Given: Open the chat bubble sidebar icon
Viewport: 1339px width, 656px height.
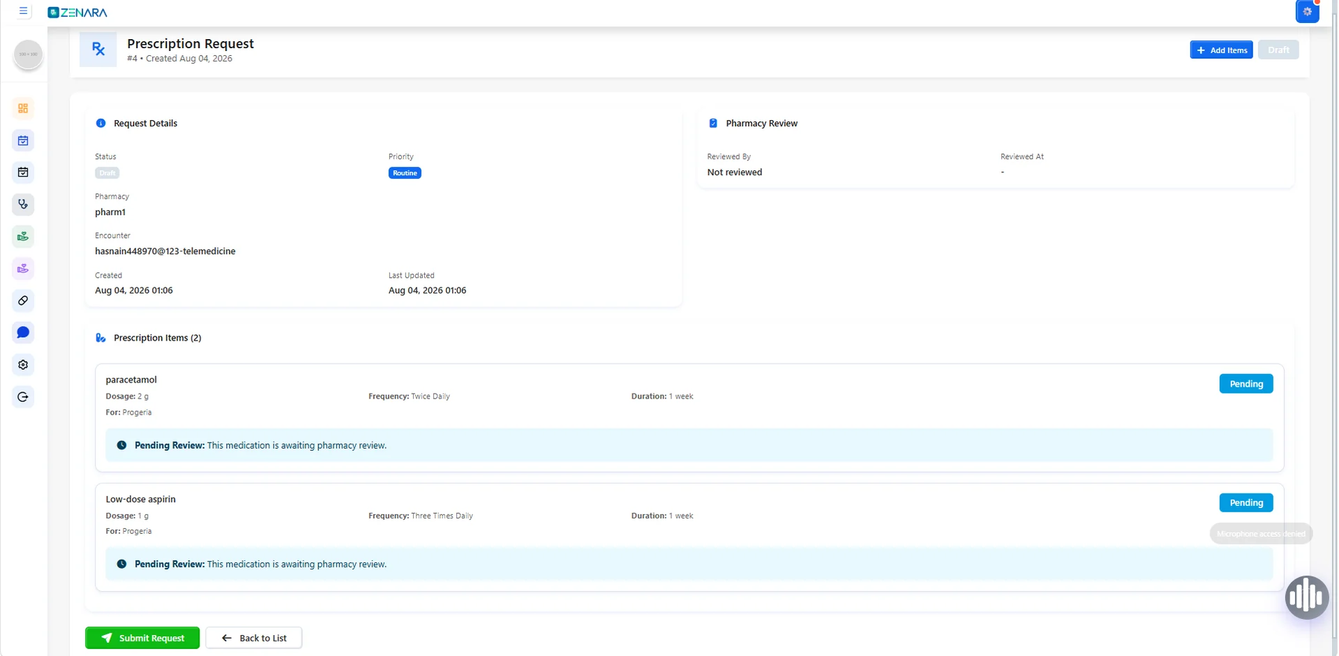Looking at the screenshot, I should [x=23, y=333].
